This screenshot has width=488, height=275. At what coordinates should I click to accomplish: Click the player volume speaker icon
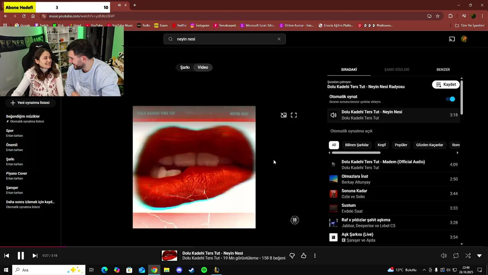tap(444, 256)
